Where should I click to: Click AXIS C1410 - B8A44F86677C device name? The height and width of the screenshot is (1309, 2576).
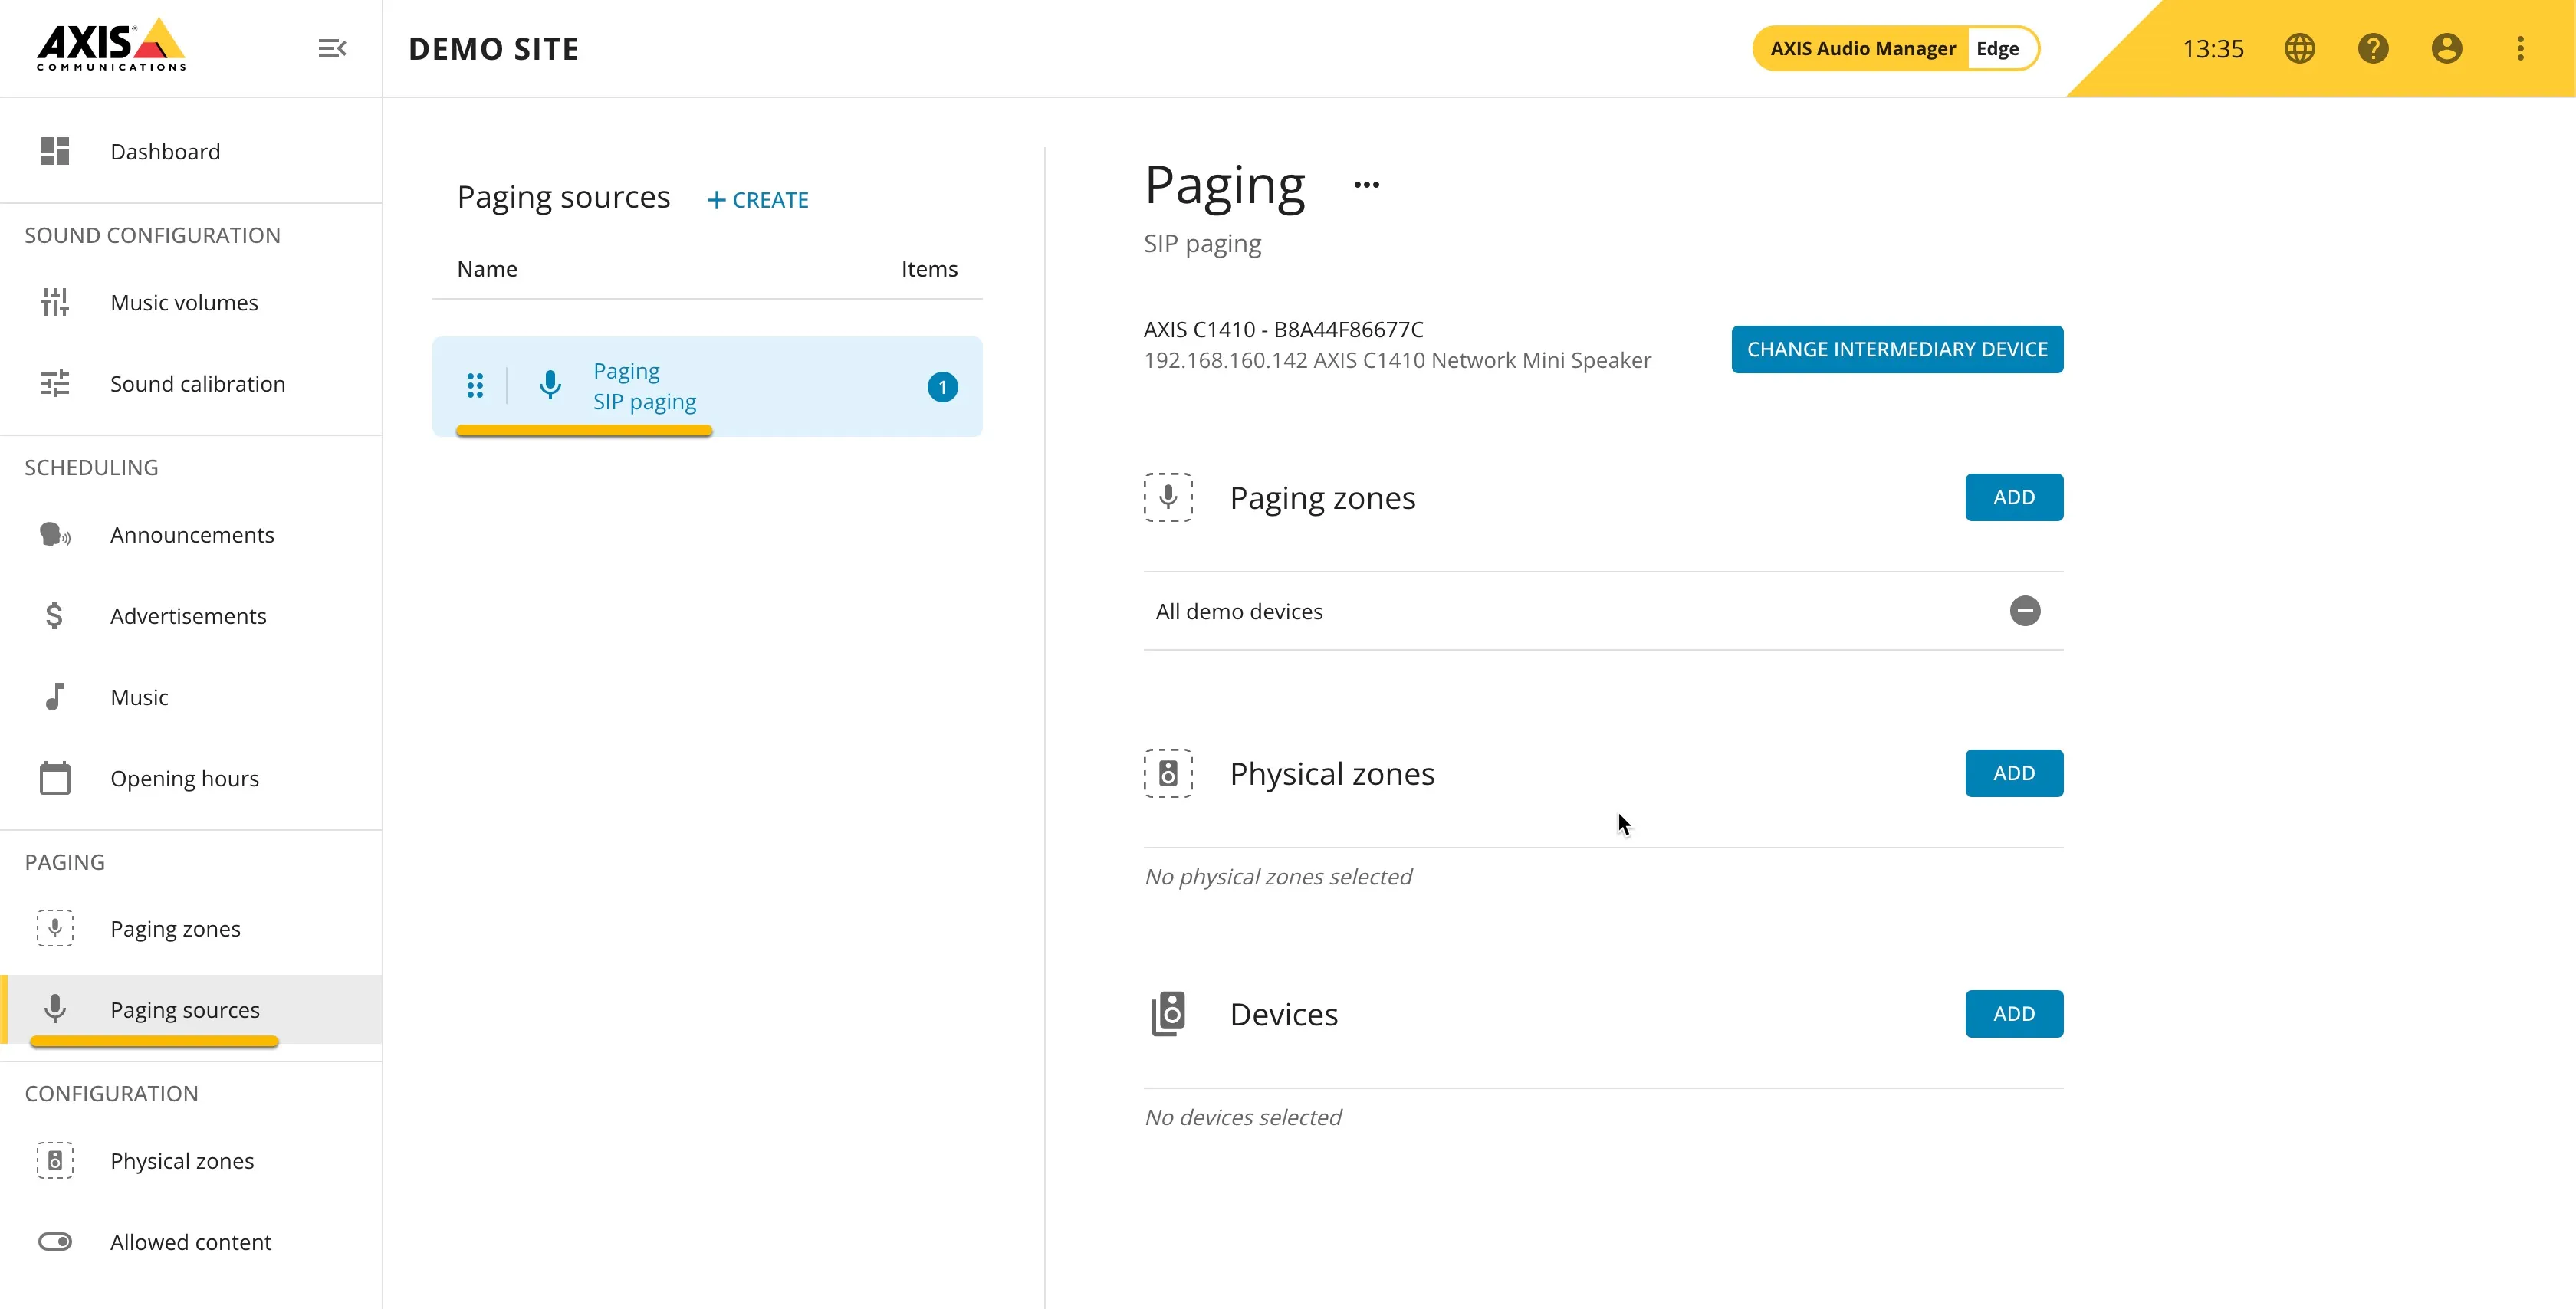pos(1283,329)
